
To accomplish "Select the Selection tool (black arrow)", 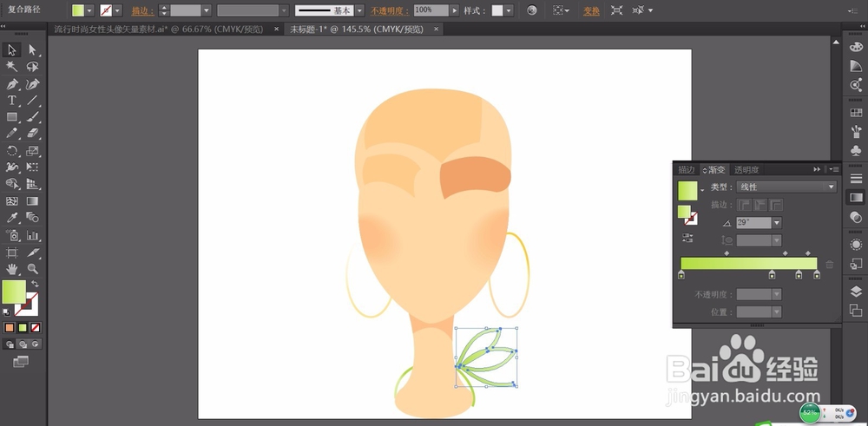I will [11, 50].
